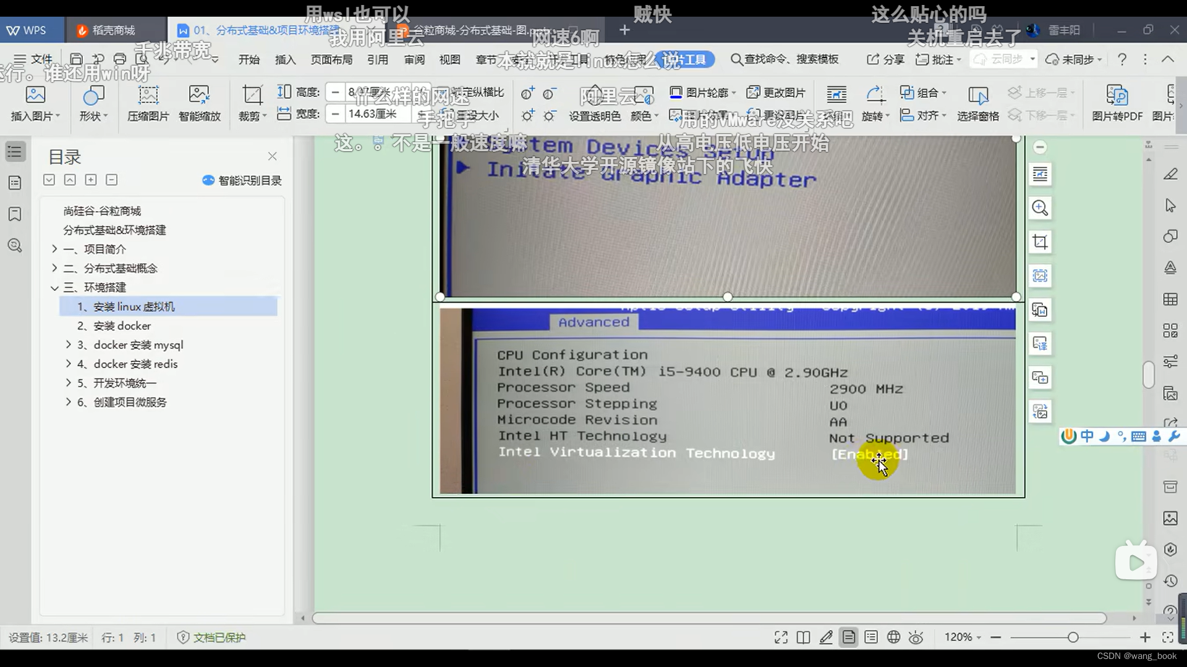Viewport: 1187px width, 667px height.
Task: Switch to the web layout view icon in status bar
Action: [893, 637]
